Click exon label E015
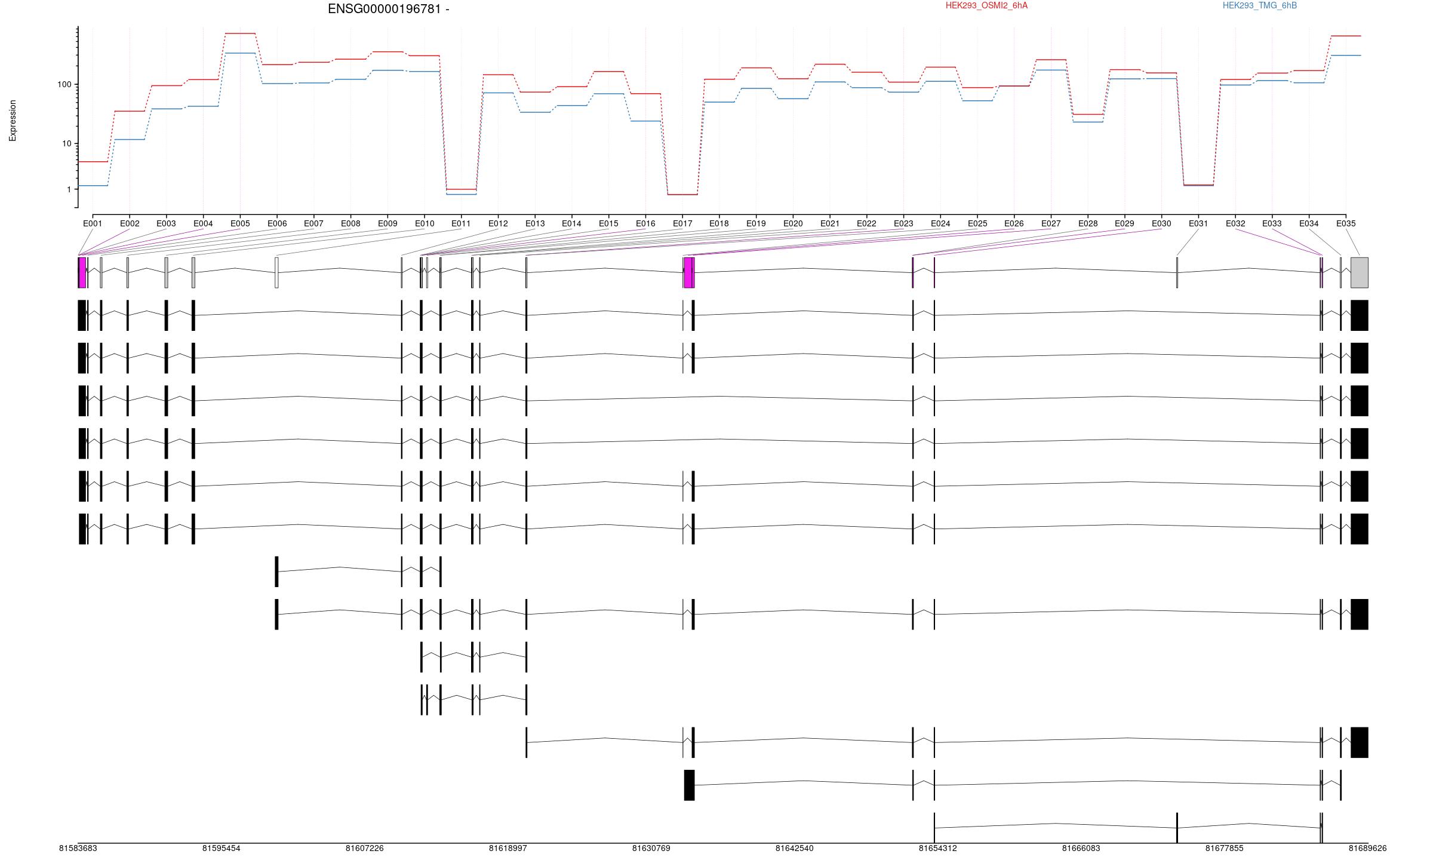Viewport: 1433px width, 860px height. (x=608, y=224)
